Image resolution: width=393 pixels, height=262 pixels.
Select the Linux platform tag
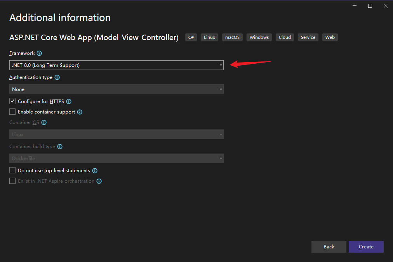(210, 37)
